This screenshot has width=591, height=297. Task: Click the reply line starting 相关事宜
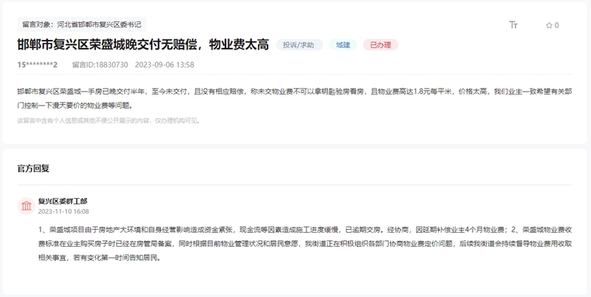(100, 258)
